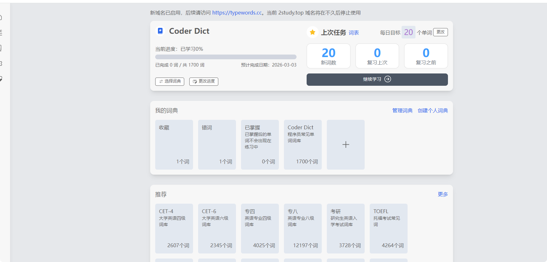Click 更改 to change daily target
This screenshot has width=547, height=262.
440,32
